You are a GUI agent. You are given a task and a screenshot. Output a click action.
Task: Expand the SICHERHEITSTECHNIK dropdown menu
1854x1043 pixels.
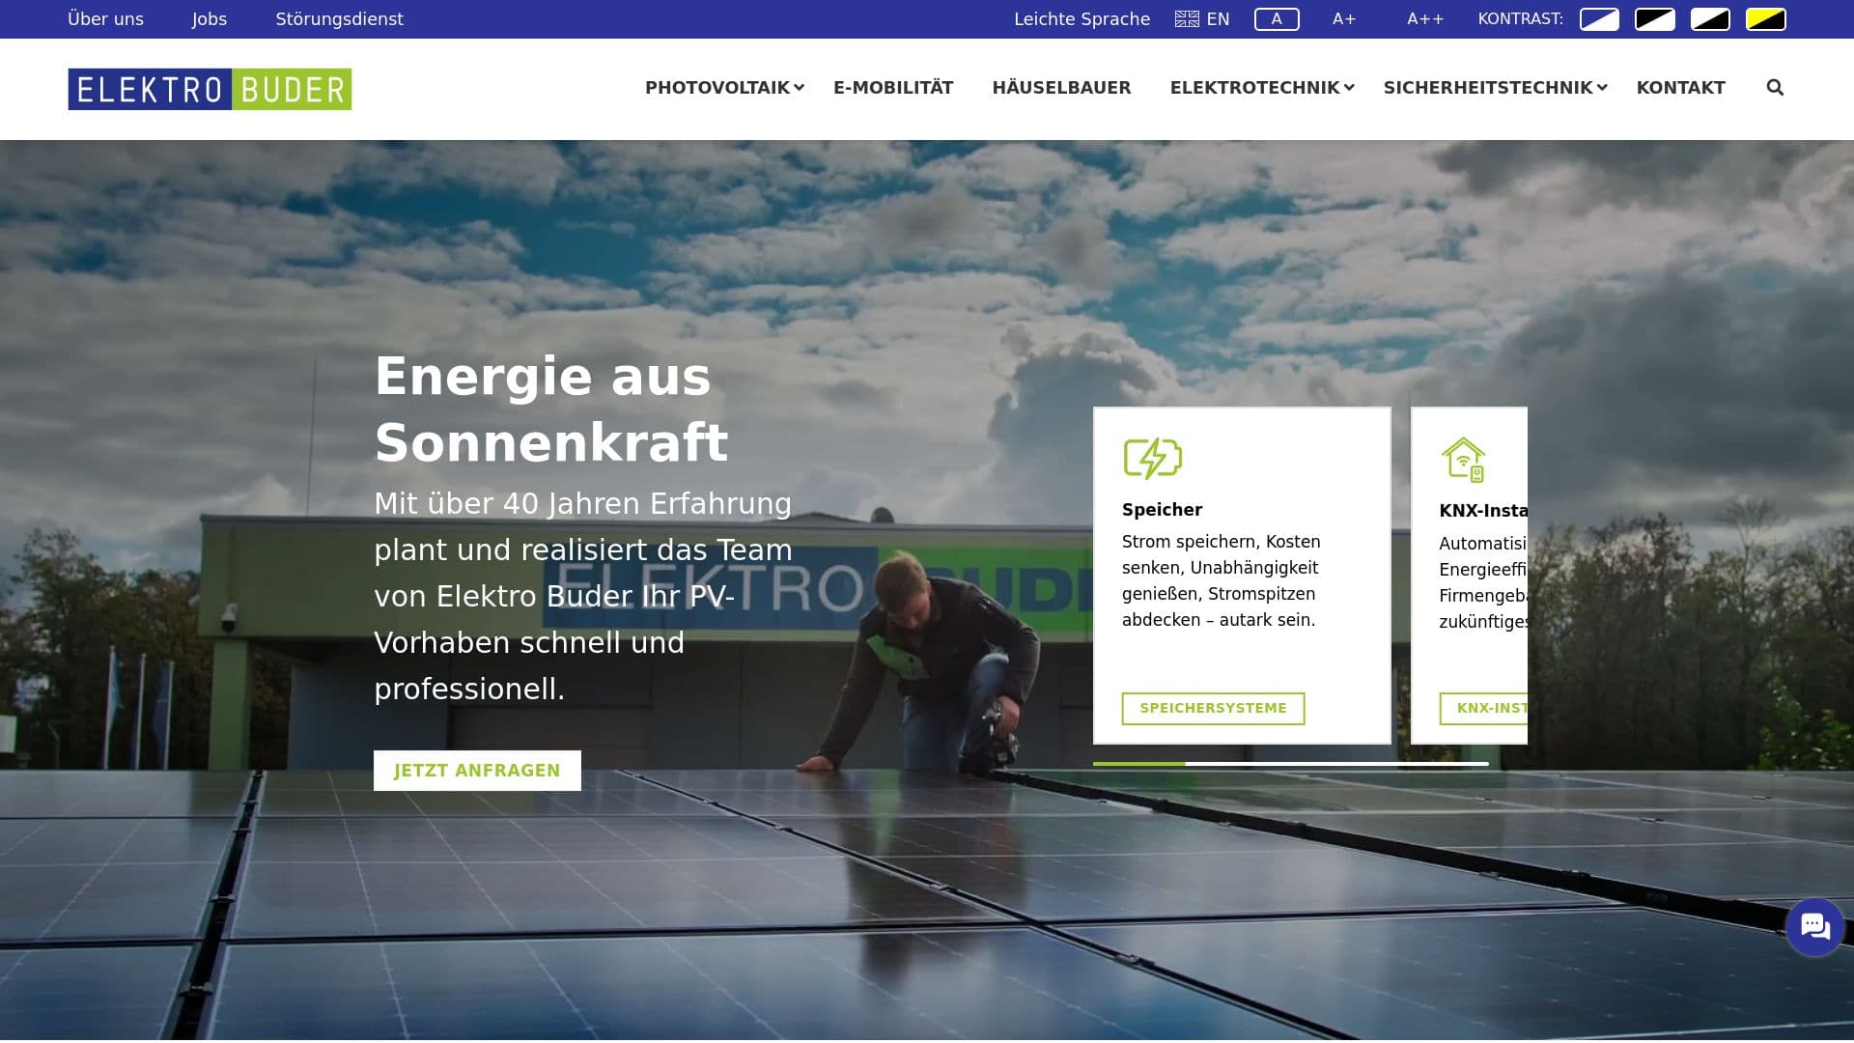click(x=1488, y=87)
